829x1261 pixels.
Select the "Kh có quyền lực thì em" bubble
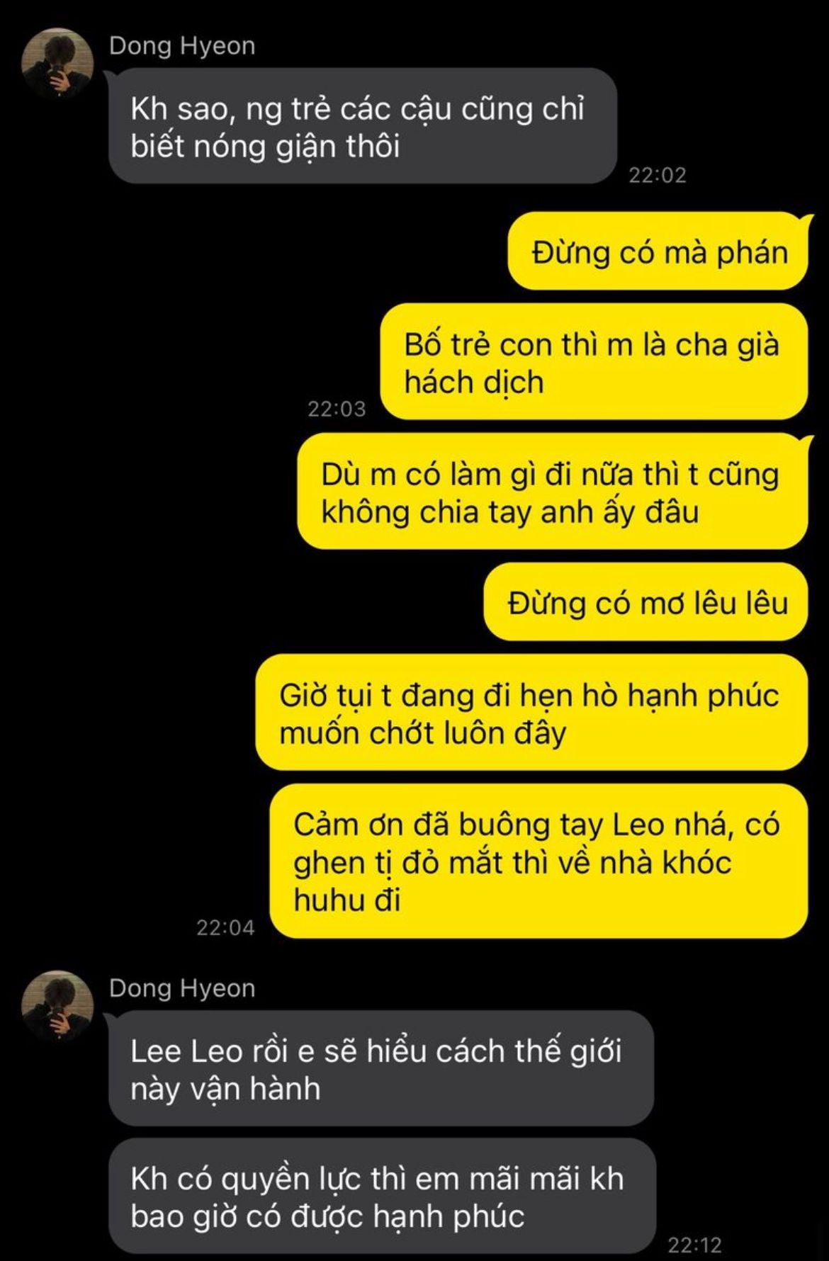tap(382, 1197)
